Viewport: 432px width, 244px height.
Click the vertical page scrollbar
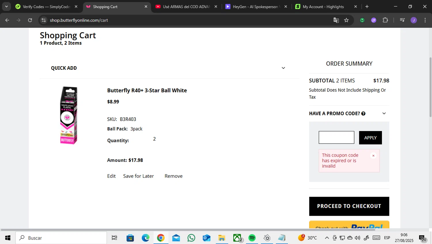(x=430, y=87)
